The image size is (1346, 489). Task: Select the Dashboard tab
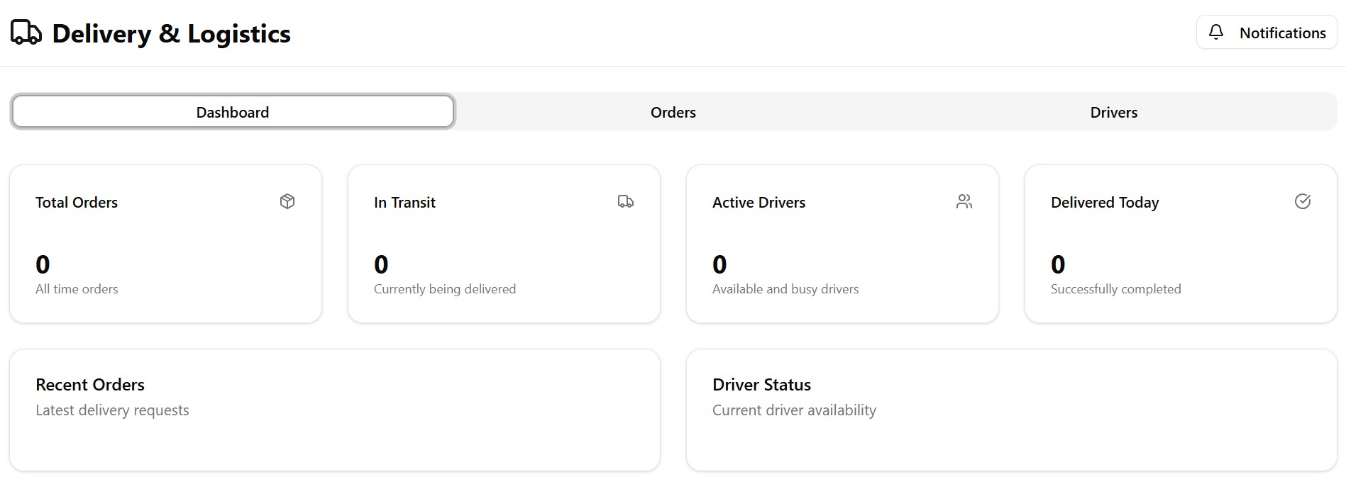(233, 112)
